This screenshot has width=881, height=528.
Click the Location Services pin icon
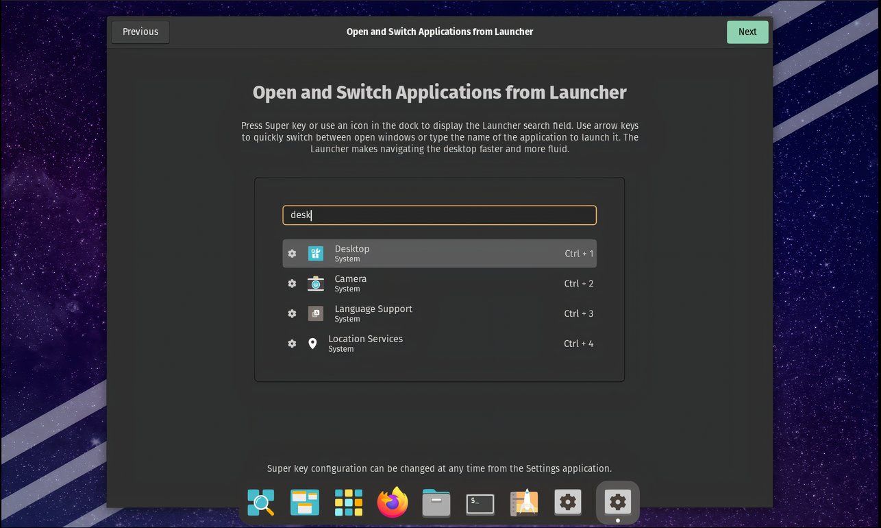[312, 343]
